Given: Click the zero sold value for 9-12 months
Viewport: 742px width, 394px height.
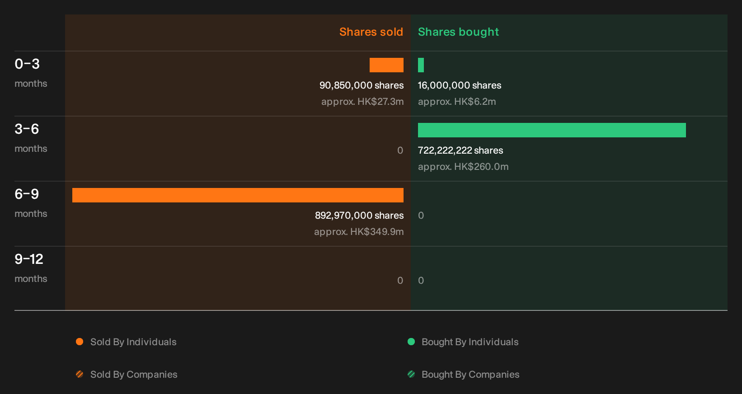Looking at the screenshot, I should pyautogui.click(x=400, y=281).
